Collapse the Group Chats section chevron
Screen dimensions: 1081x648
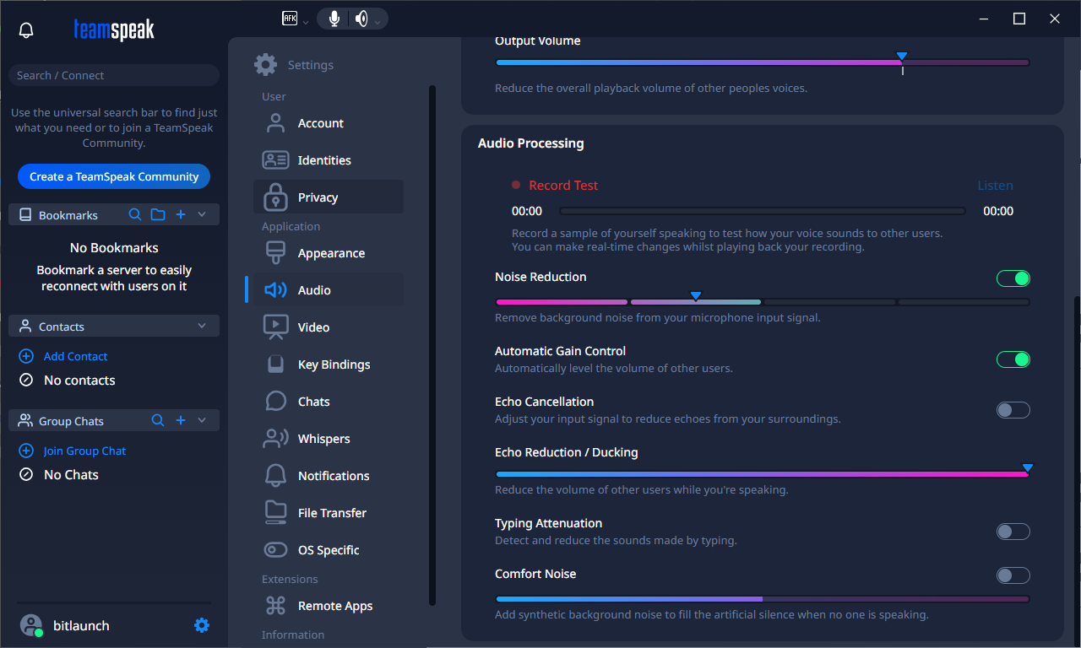[x=202, y=421]
